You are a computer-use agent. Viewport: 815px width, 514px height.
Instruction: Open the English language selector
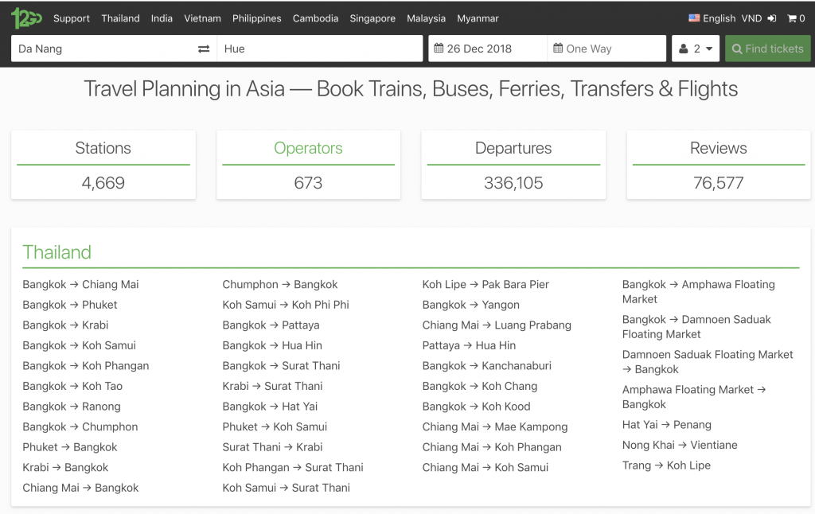(719, 18)
